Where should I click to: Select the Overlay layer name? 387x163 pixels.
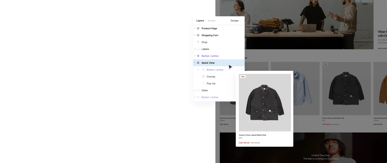211,77
